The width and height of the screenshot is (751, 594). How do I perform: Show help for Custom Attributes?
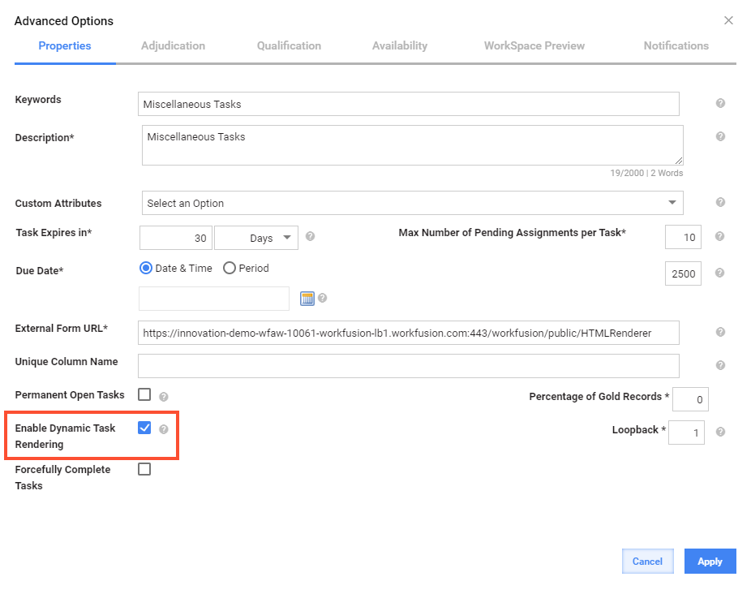(720, 202)
